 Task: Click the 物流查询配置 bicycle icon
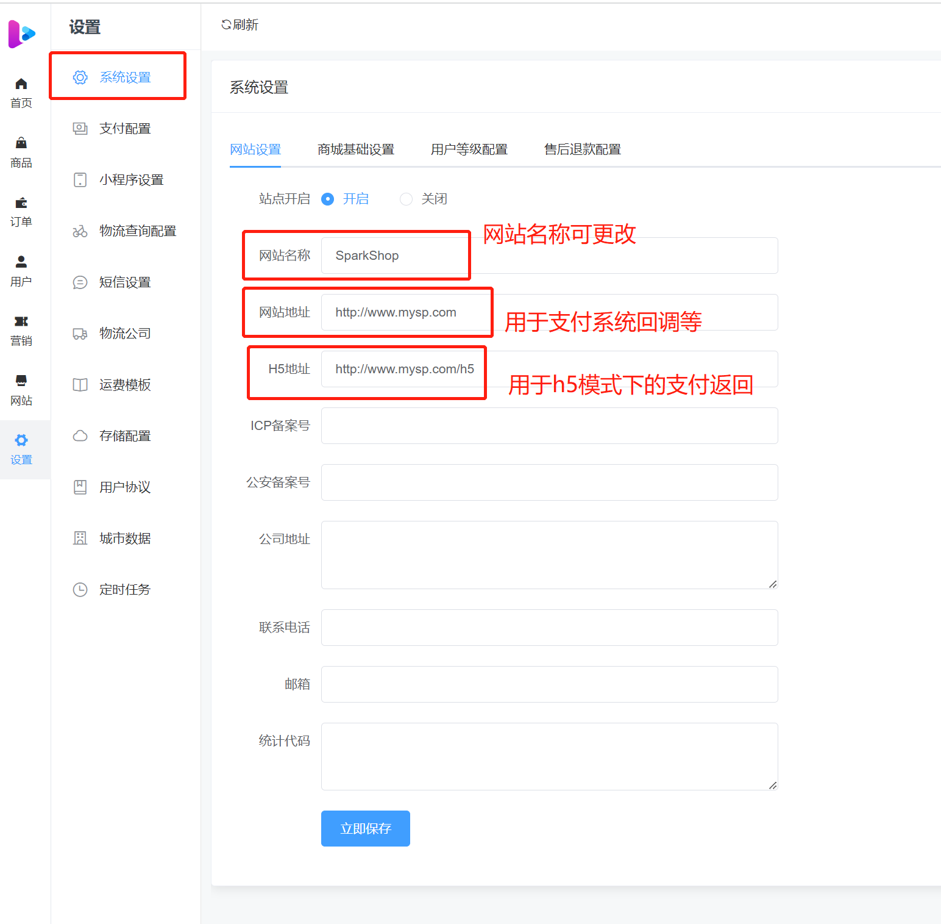point(80,231)
